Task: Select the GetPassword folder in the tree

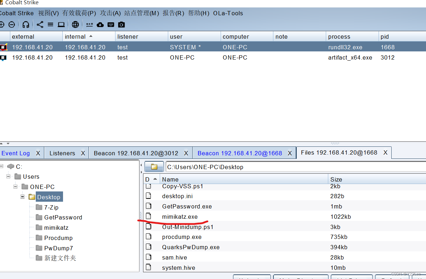Action: coord(63,217)
